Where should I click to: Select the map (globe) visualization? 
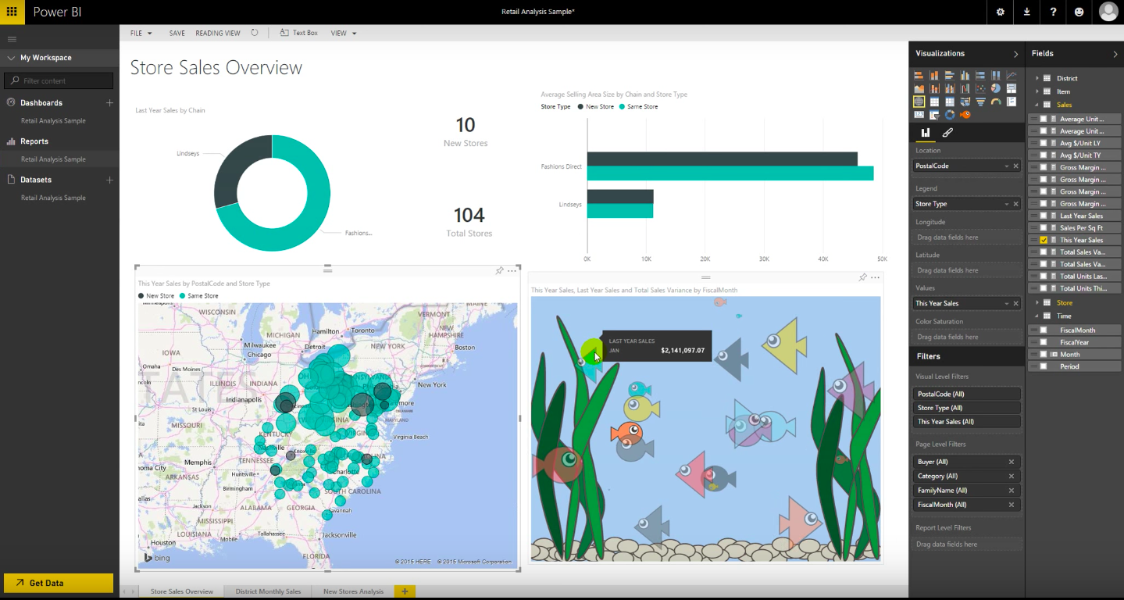coord(919,102)
